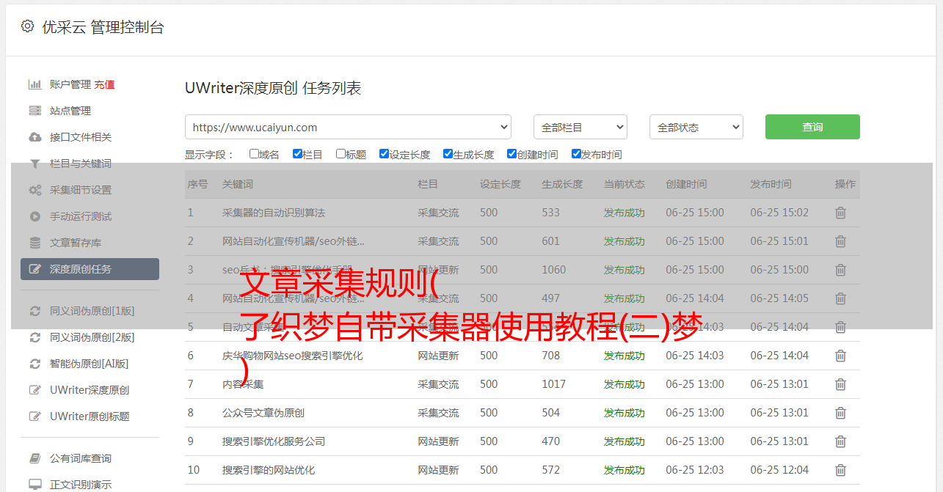Click the bar chart icon for 账户管理
Viewport: 943px width, 492px height.
(34, 84)
